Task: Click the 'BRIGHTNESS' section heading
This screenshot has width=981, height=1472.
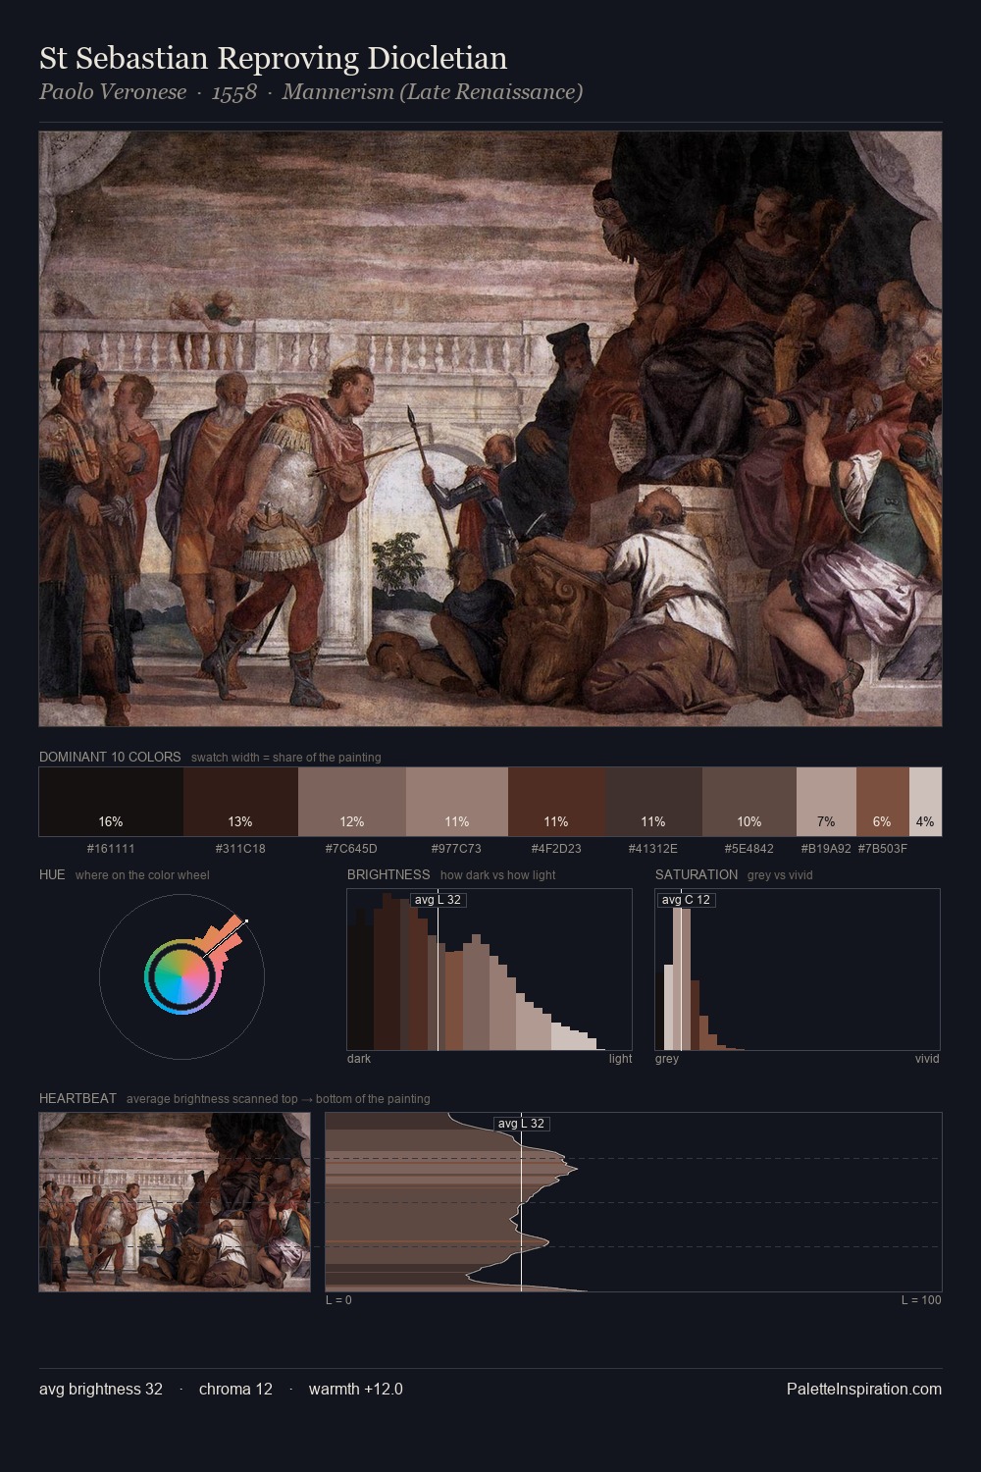Action: click(388, 874)
